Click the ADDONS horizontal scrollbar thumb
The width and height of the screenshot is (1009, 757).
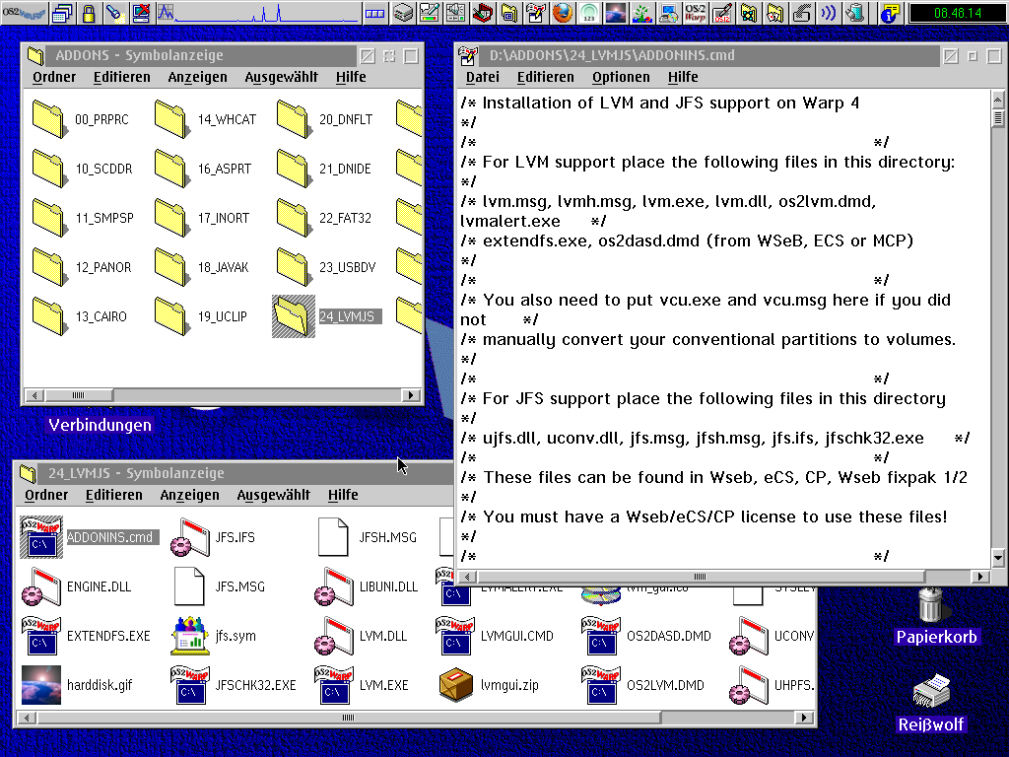pos(79,394)
